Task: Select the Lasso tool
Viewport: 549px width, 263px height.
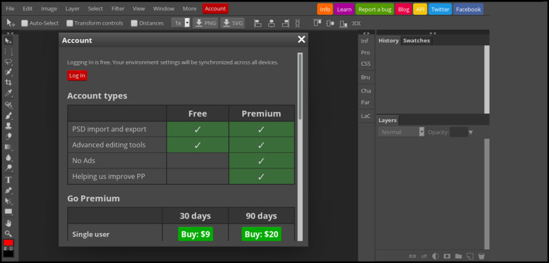Action: click(x=8, y=62)
